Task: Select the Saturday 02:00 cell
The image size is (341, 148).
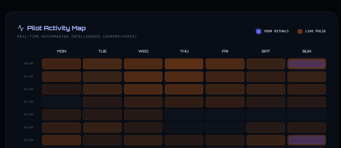Action: click(x=266, y=89)
